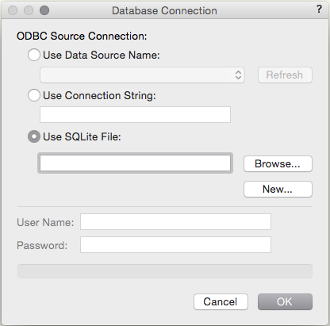Select the Use SQLite File radio button
The image size is (330, 326).
click(34, 136)
